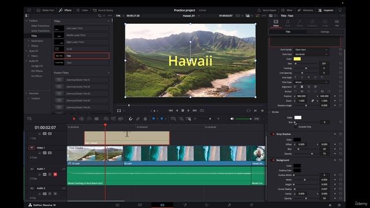Open the viewer zoom percentage dropdown
Viewport: 370px width, 208px height.
click(120, 16)
